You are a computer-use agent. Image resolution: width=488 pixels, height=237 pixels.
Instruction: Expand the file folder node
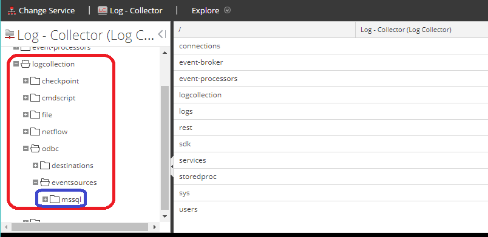click(26, 115)
